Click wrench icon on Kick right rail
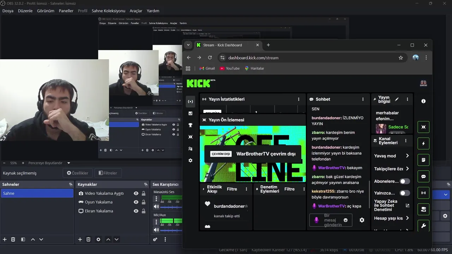452x254 pixels. (x=423, y=225)
